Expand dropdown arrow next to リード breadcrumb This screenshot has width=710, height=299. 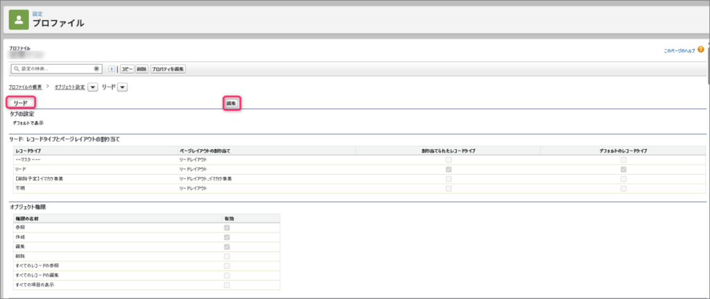pos(122,87)
